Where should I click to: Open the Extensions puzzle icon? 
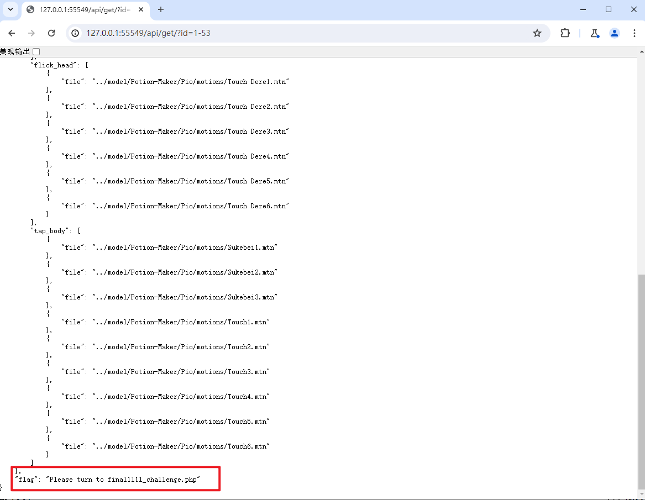(x=565, y=33)
